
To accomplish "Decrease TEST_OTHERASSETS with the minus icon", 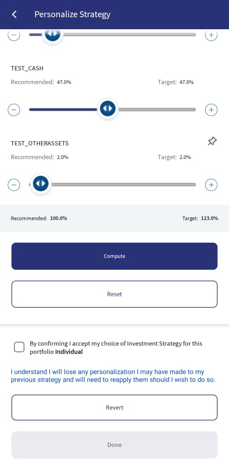I will click(14, 185).
